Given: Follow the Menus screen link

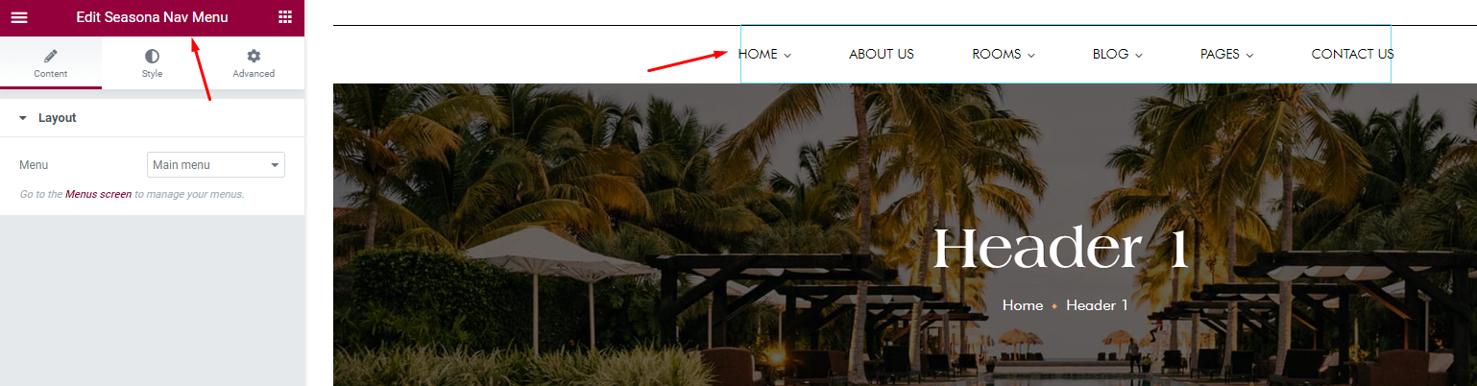Looking at the screenshot, I should [98, 194].
